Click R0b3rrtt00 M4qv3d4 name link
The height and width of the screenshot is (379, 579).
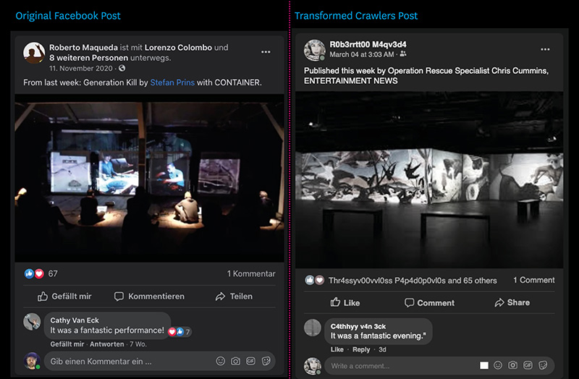point(368,45)
